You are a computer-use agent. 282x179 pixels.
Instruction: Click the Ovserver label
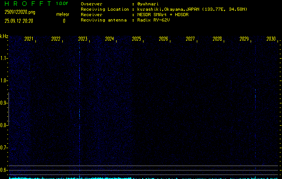point(91,4)
